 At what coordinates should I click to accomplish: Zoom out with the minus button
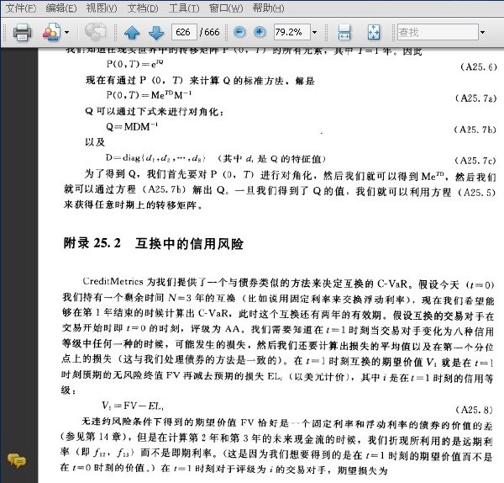239,32
